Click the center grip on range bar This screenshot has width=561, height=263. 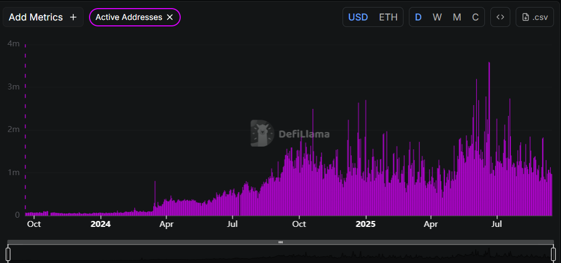[280, 243]
